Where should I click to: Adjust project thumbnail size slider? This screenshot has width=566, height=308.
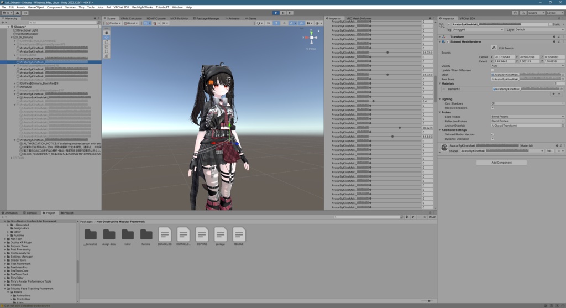[x=426, y=301]
